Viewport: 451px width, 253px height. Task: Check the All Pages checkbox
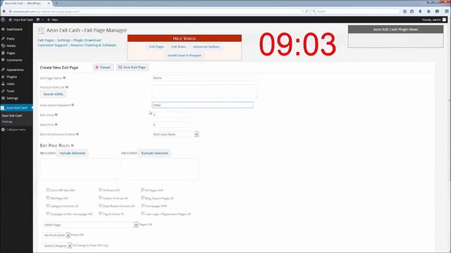pos(142,190)
